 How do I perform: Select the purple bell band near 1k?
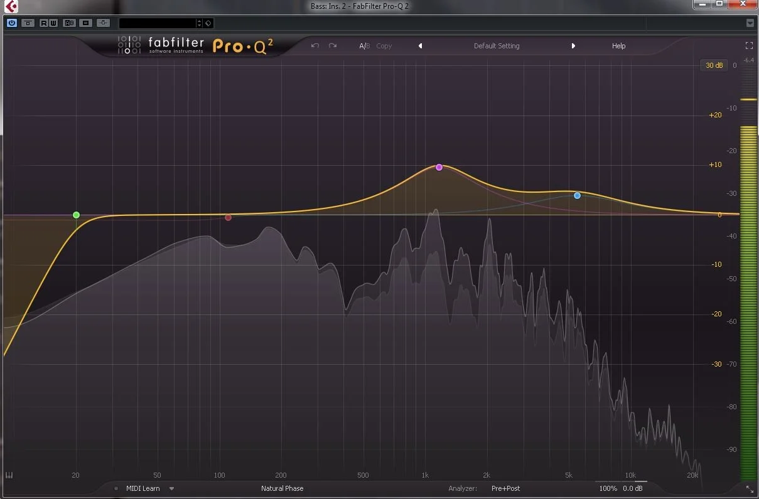[x=439, y=167]
